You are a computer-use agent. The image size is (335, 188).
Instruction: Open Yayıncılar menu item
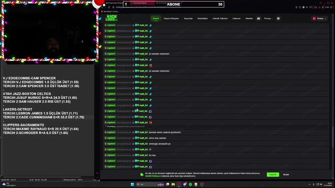tap(188, 19)
